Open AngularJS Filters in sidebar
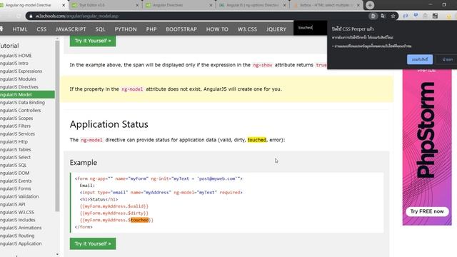The height and width of the screenshot is (257, 457). pos(16,126)
